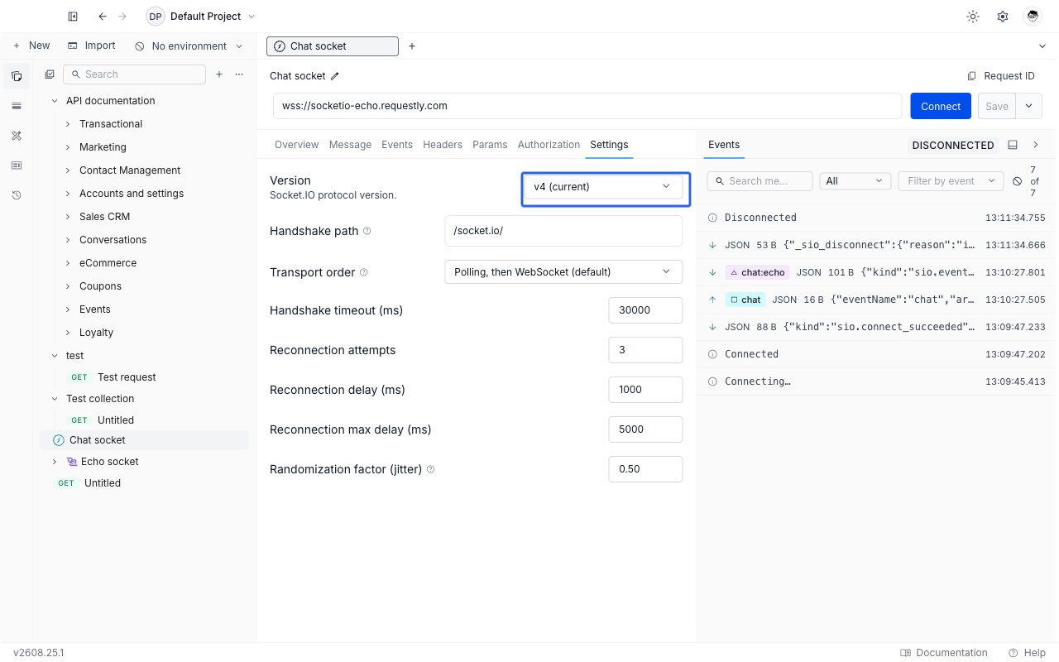Click the Reconnection max delay field
The height and width of the screenshot is (662, 1059).
click(x=645, y=429)
